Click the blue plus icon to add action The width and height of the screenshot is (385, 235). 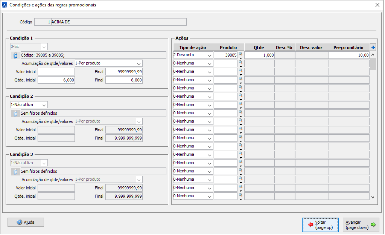click(x=373, y=47)
